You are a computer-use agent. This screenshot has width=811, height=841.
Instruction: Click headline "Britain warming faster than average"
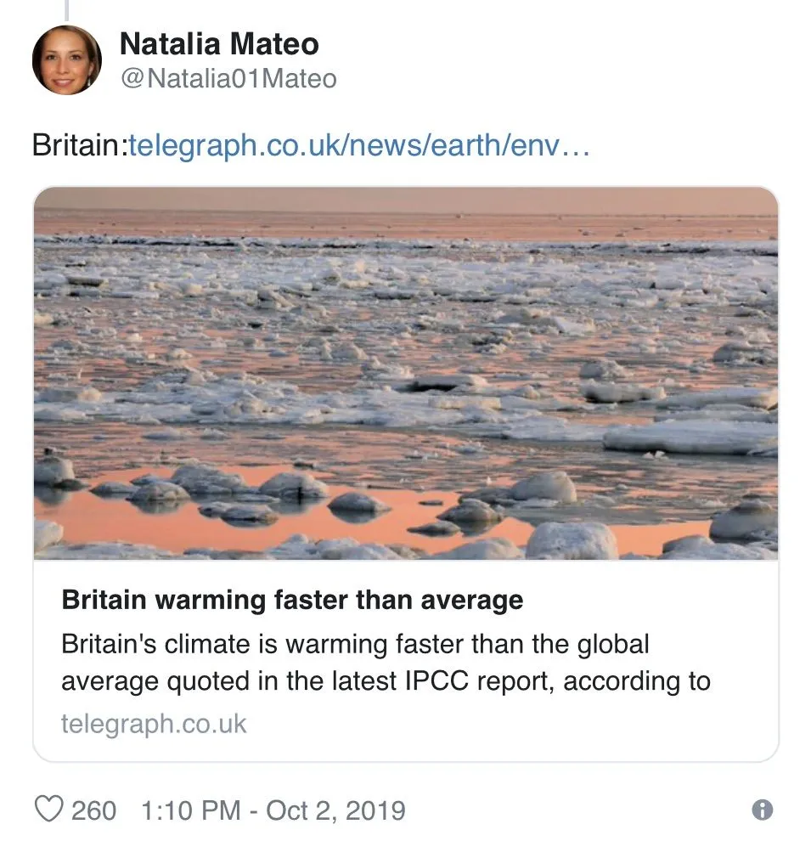pos(292,601)
